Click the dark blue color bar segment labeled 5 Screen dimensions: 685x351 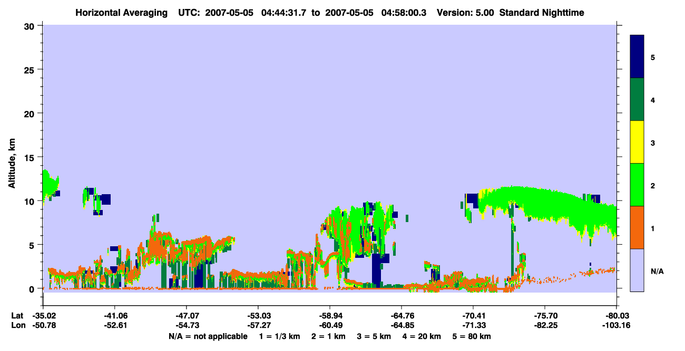tap(637, 57)
